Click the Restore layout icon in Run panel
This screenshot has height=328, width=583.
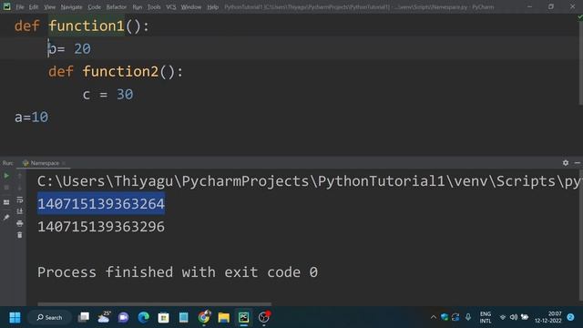(6, 202)
